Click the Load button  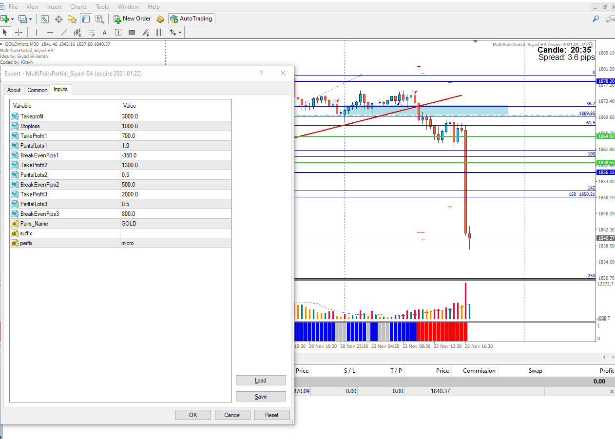coord(261,381)
